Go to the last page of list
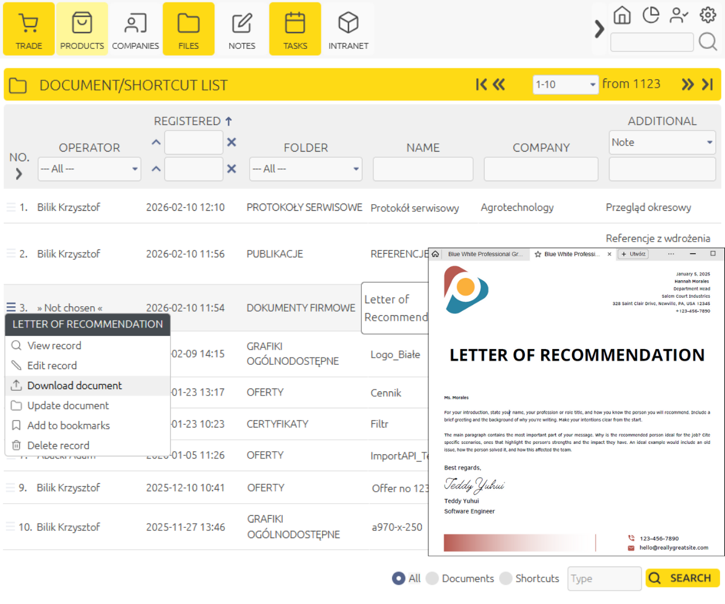Screen dimensions: 725x604 tap(707, 85)
